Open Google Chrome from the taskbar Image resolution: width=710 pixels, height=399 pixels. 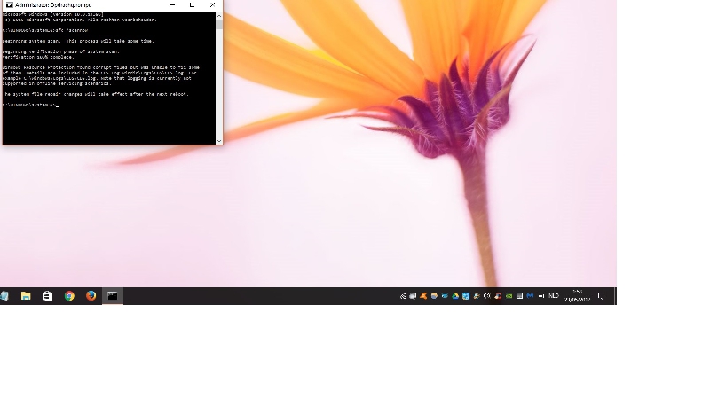coord(69,296)
